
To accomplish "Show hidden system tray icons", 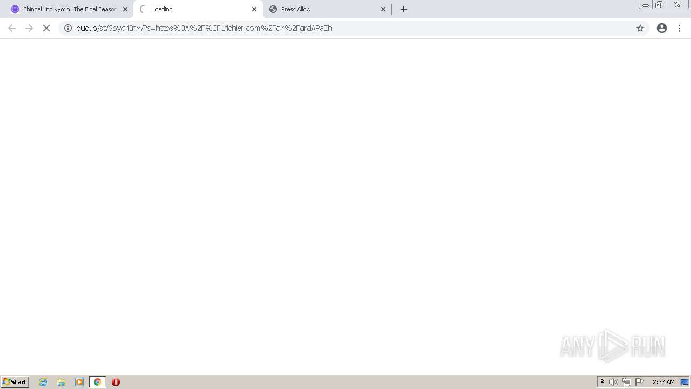I will 602,382.
